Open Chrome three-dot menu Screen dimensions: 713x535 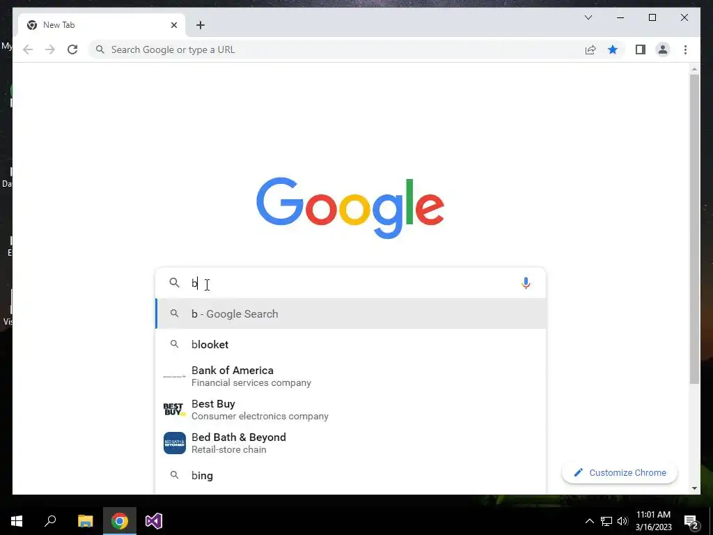(685, 49)
